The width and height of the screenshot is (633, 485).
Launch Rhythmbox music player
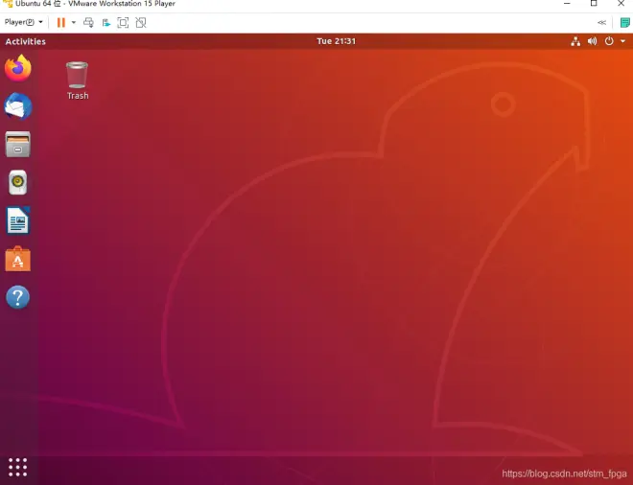click(x=18, y=182)
